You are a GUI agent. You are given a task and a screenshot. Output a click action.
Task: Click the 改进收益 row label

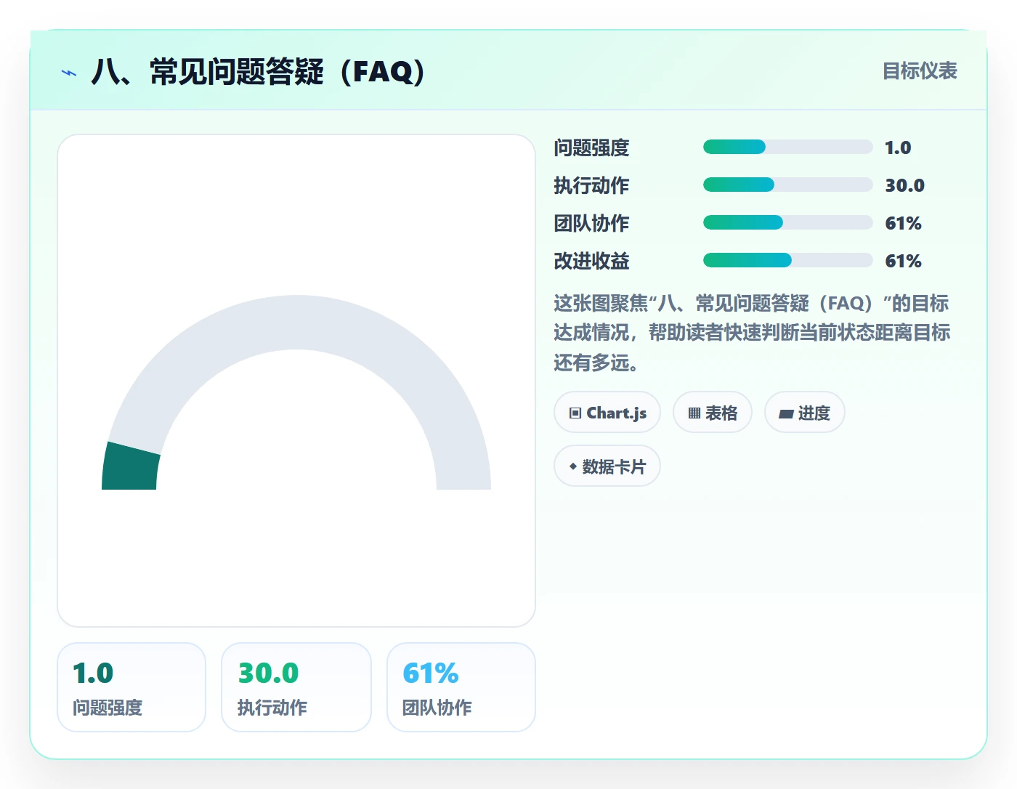[x=591, y=261]
